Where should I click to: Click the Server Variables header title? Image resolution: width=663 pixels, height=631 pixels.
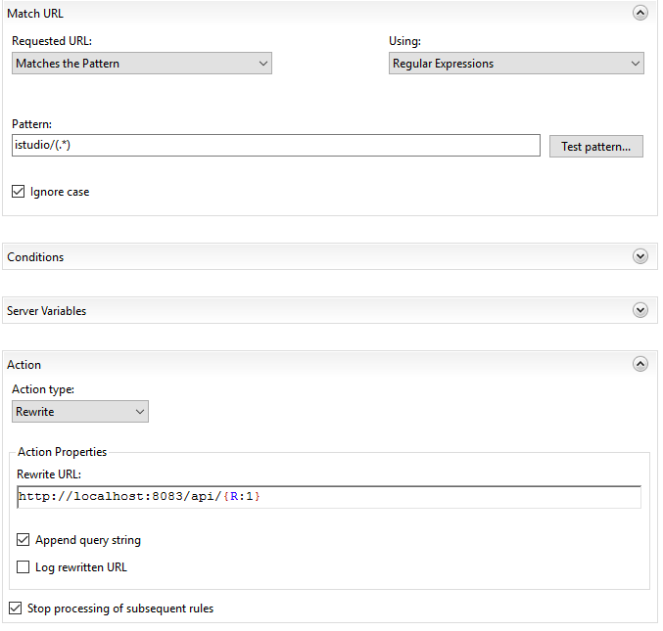click(x=46, y=311)
